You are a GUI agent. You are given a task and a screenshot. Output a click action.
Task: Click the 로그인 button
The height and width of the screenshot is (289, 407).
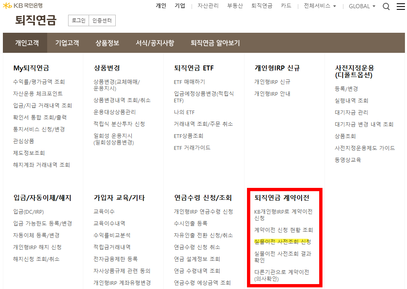tap(78, 20)
